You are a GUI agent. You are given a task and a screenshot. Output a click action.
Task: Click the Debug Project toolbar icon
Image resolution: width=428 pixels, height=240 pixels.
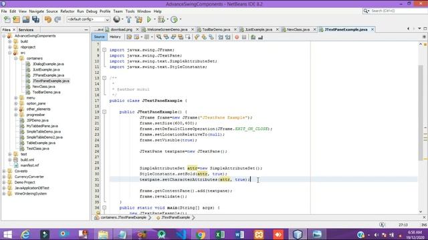coord(161,19)
